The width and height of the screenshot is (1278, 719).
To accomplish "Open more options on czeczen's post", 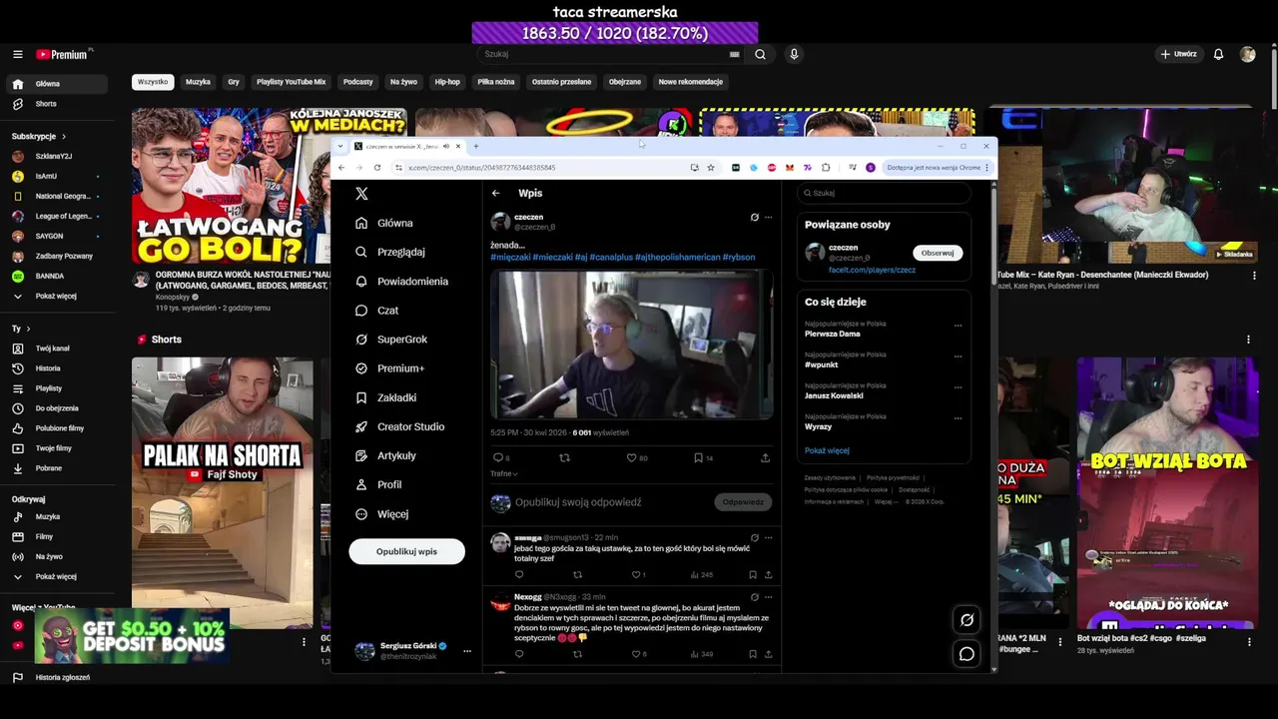I will [x=768, y=217].
